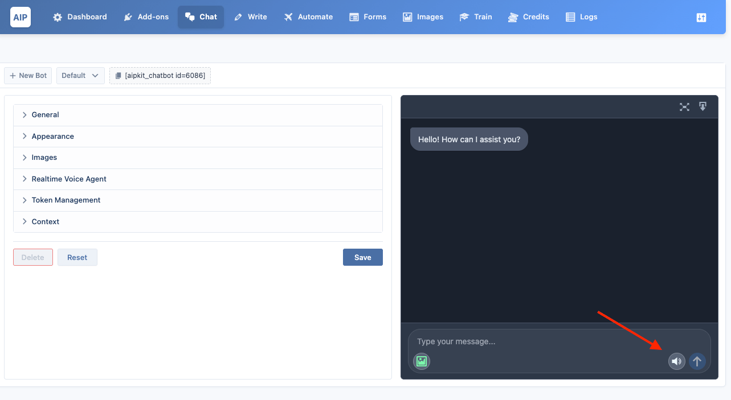Open the Default bot dropdown
Image resolution: width=731 pixels, height=400 pixels.
pyautogui.click(x=80, y=76)
